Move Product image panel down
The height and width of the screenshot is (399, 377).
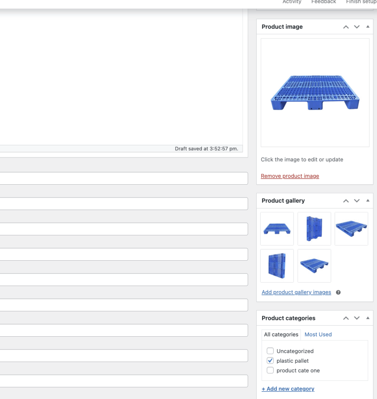(357, 27)
